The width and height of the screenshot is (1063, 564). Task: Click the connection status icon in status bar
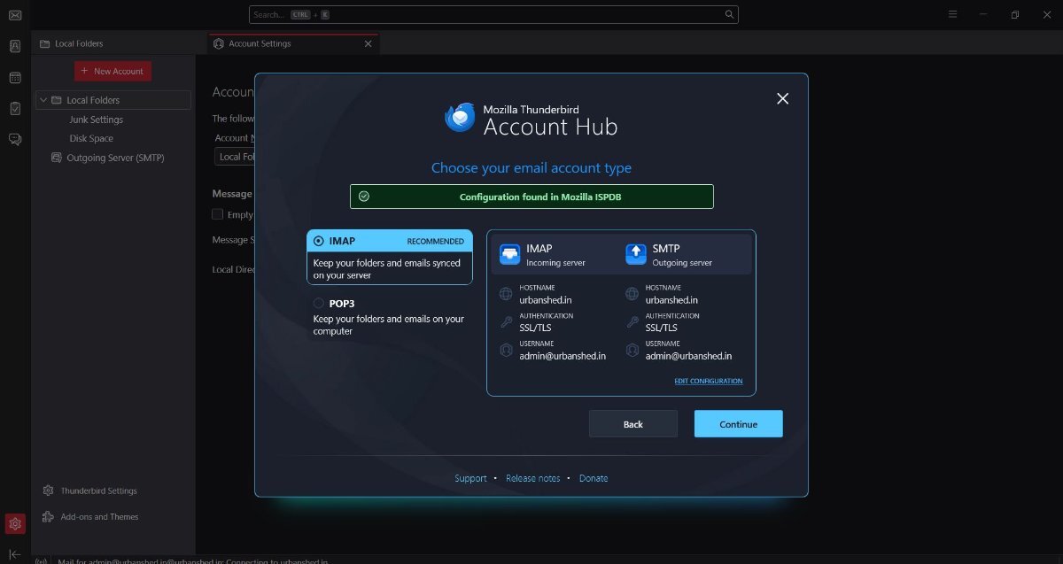[x=41, y=560]
